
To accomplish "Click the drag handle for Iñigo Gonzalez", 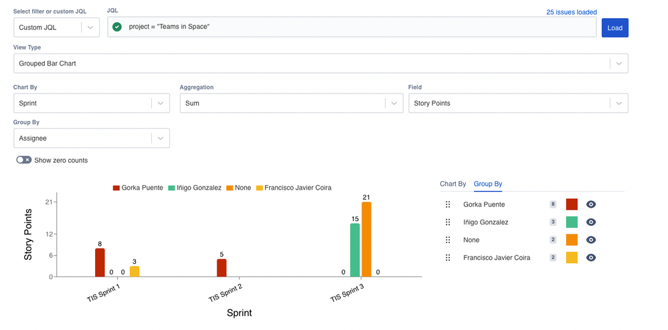I will point(448,222).
